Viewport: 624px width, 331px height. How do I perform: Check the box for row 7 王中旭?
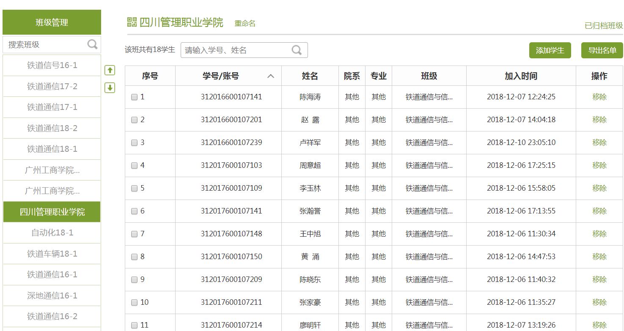(x=134, y=234)
